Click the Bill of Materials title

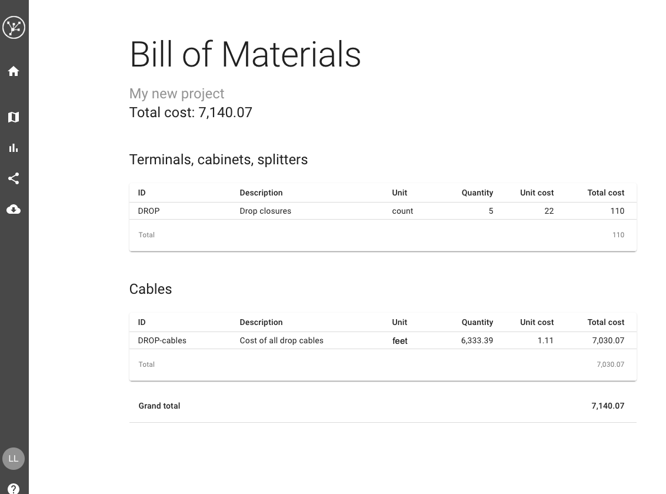[245, 54]
